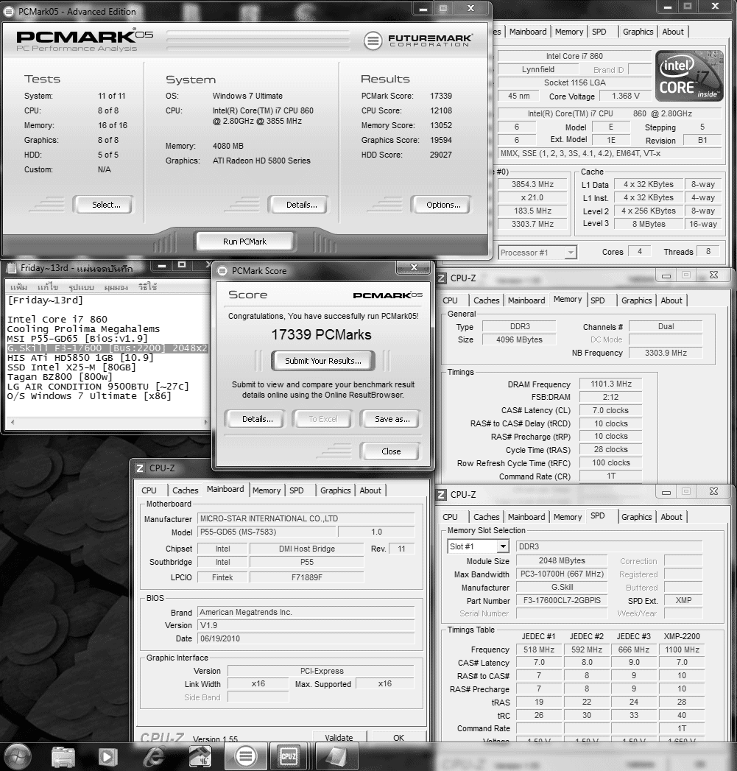
Task: Open Internet Explorer from the taskbar
Action: 154,757
